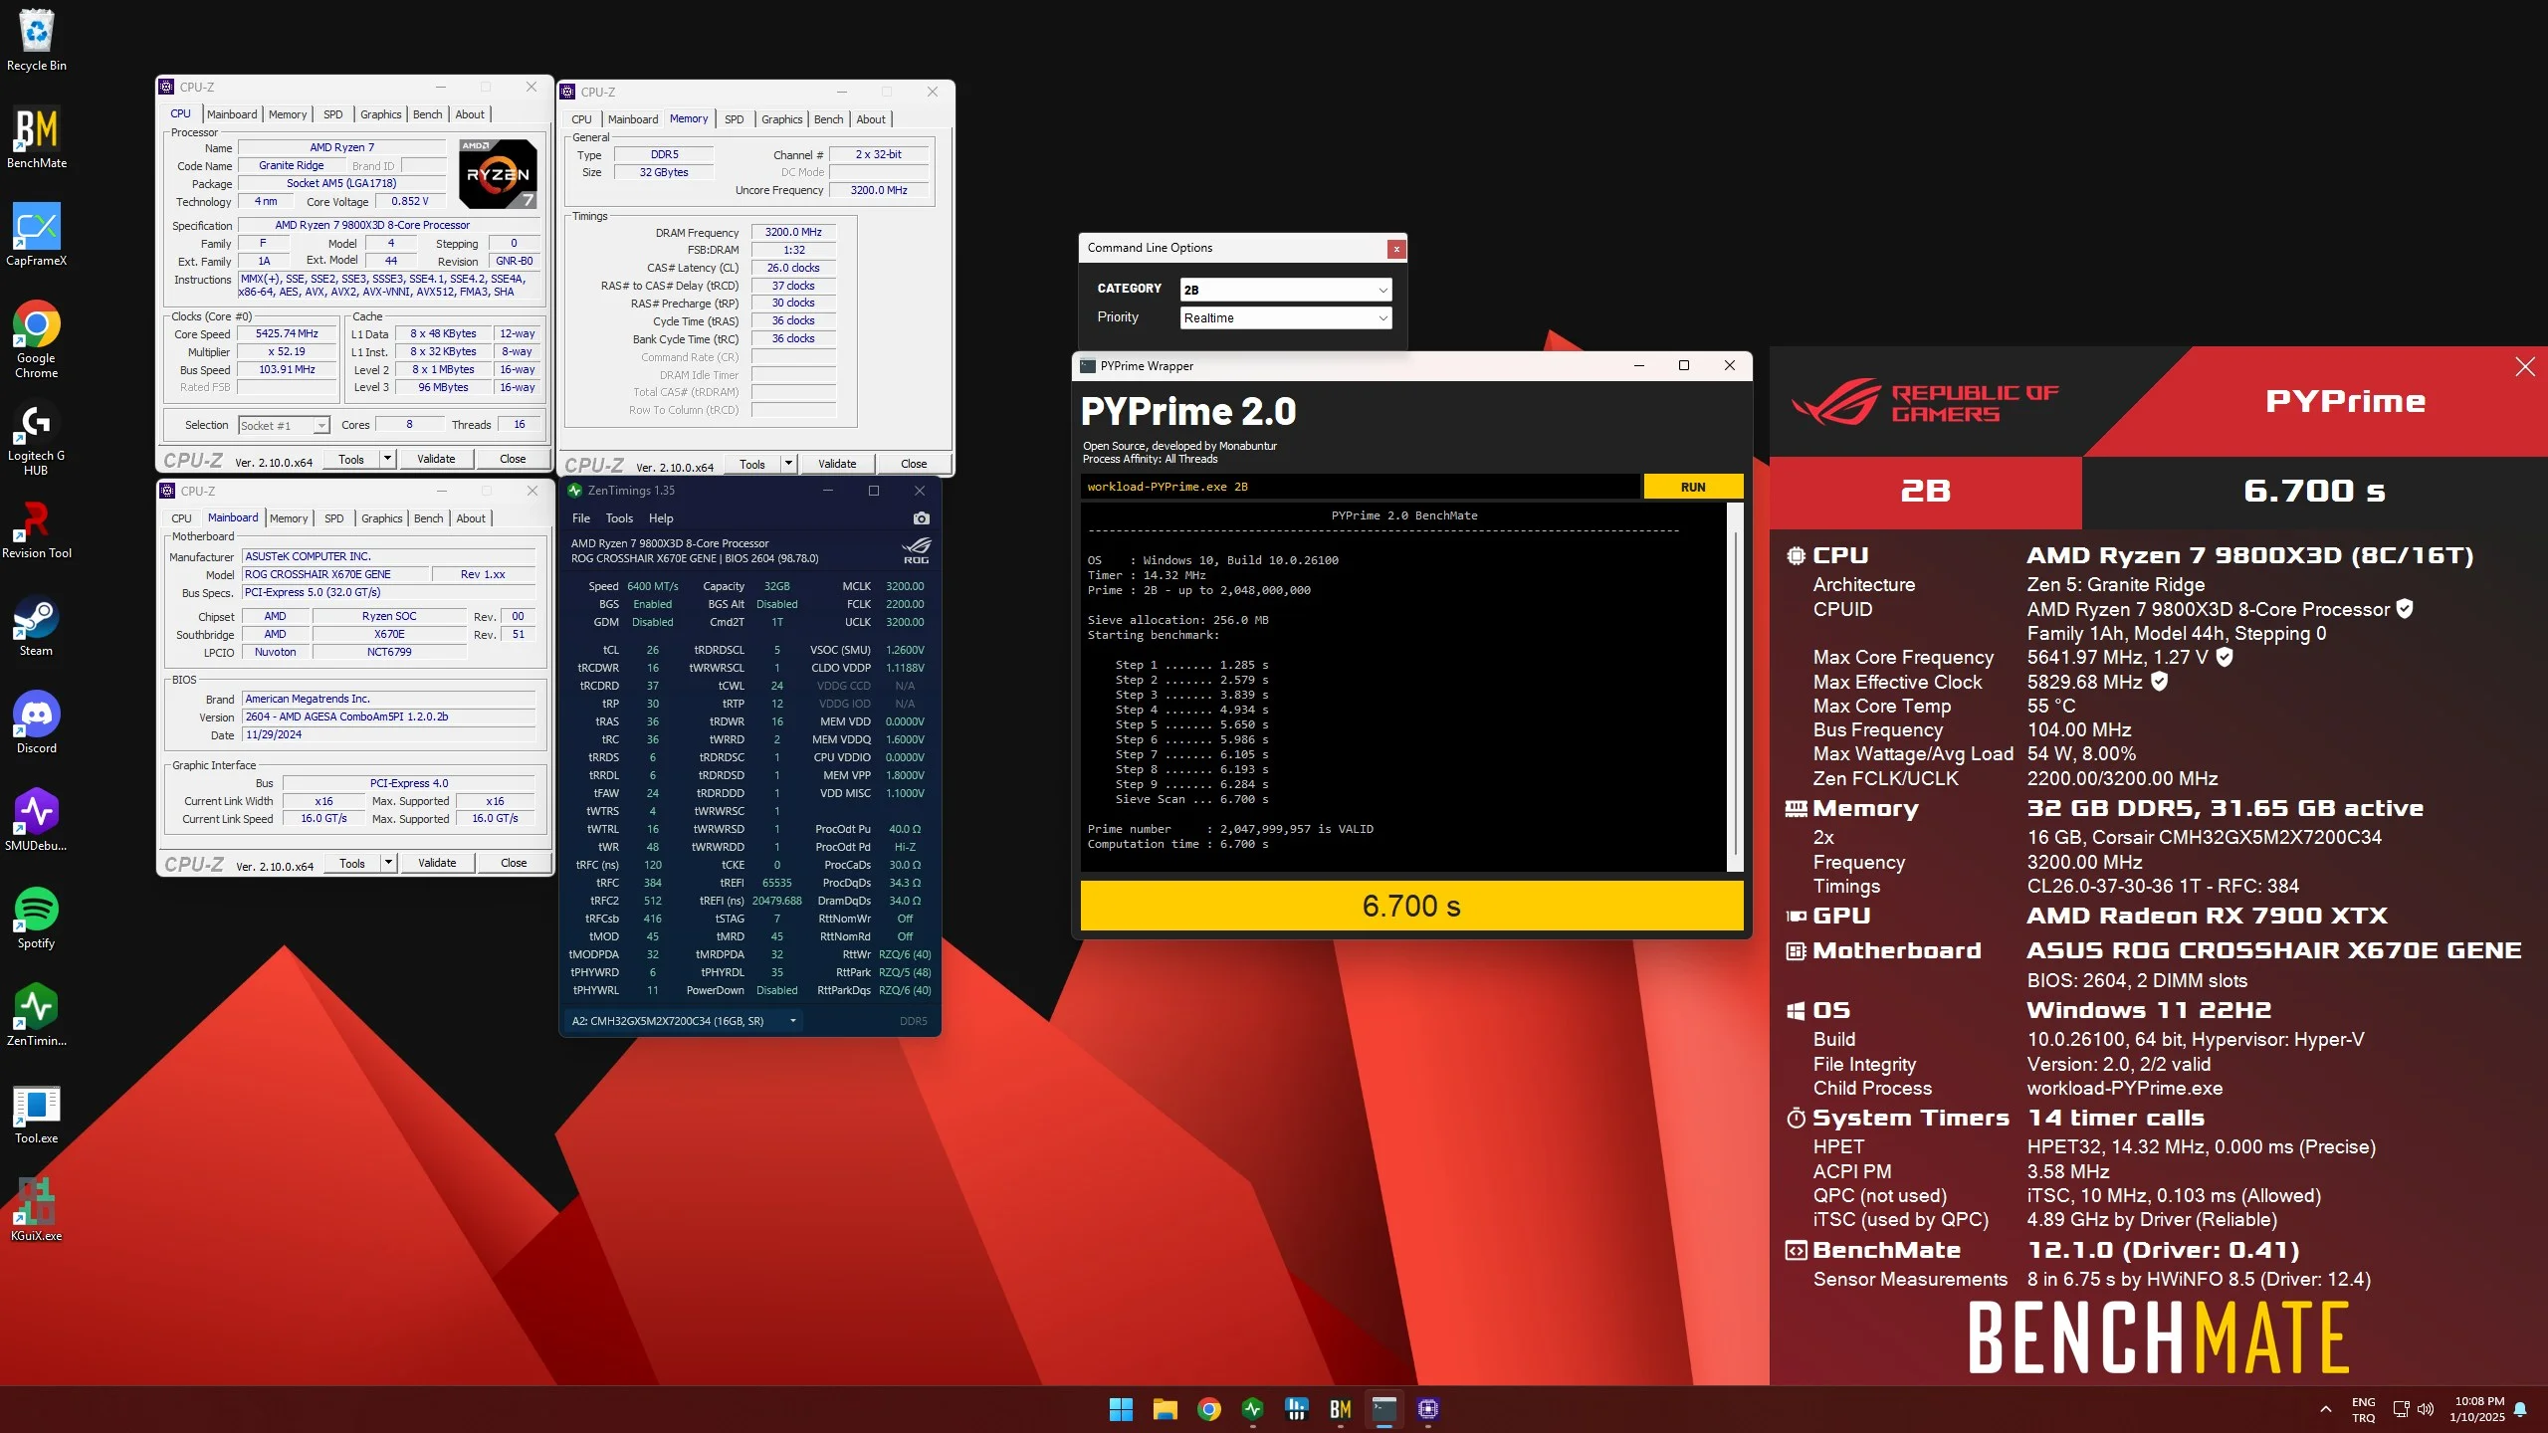Launch Logitech G HUB from desktop
The image size is (2548, 1433).
(37, 439)
